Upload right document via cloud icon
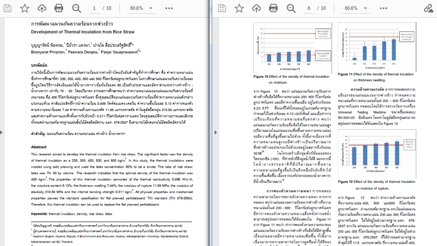The height and width of the screenshot is (246, 437). coord(256,8)
